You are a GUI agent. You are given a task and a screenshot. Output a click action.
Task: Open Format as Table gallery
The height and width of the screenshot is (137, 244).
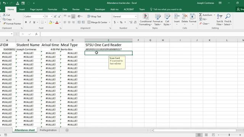click(x=157, y=20)
